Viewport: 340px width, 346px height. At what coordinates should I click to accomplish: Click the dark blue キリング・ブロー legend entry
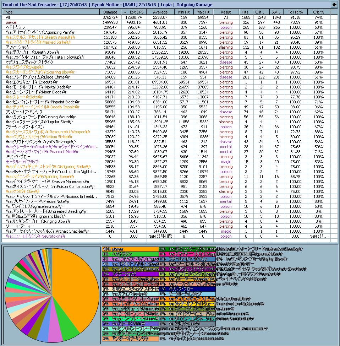click(187, 289)
